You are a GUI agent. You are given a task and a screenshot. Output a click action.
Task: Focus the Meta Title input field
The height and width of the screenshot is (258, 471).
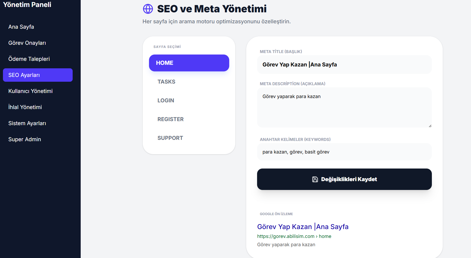coord(344,65)
